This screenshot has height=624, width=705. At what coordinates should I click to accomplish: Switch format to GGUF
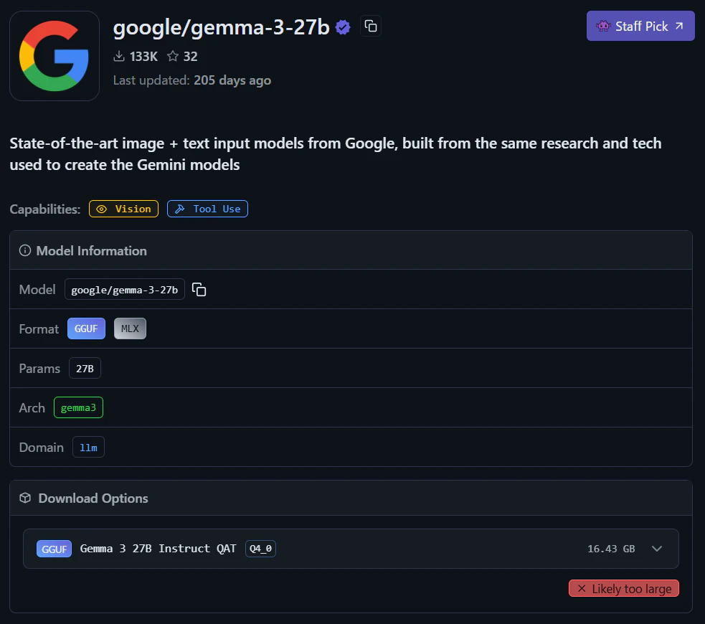(86, 328)
